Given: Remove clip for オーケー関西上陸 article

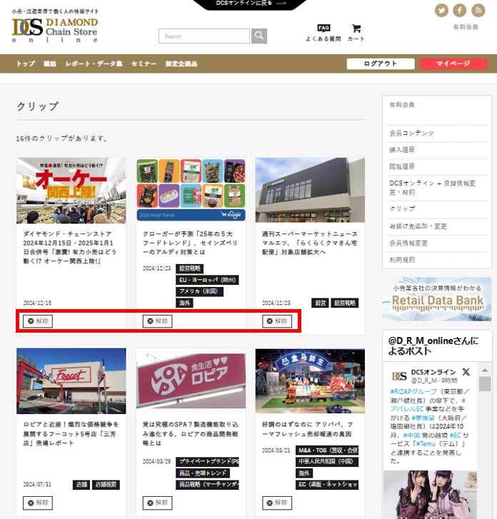Looking at the screenshot, I should click(x=38, y=321).
